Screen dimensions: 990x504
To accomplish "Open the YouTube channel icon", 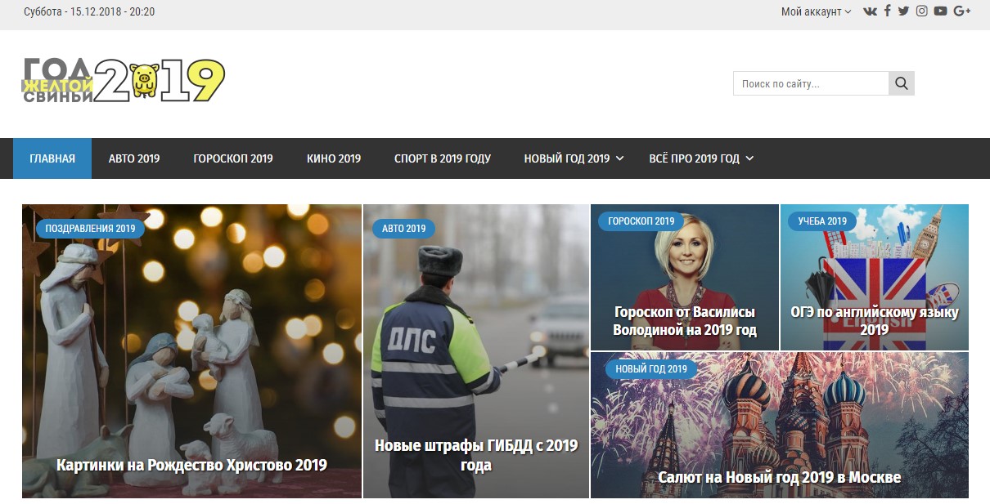I will [940, 11].
